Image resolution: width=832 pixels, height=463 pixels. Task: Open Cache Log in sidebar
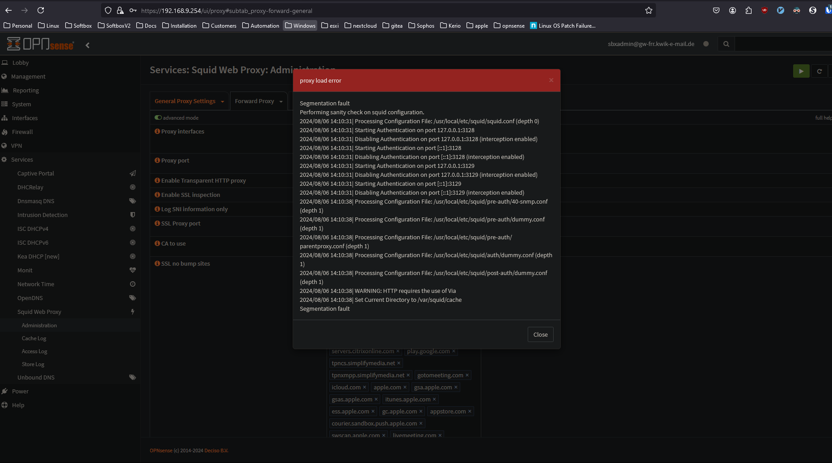pyautogui.click(x=34, y=338)
